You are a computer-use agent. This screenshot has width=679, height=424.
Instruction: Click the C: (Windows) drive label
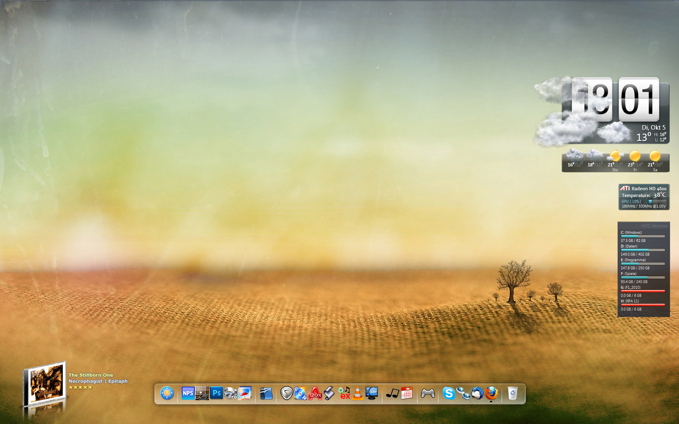(631, 233)
